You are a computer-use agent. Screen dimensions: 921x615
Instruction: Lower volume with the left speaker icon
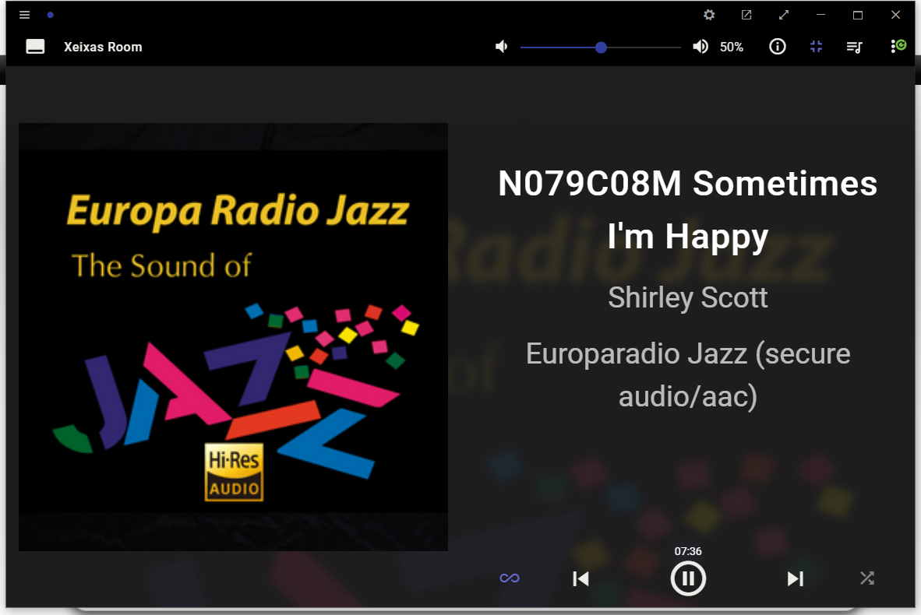click(501, 47)
